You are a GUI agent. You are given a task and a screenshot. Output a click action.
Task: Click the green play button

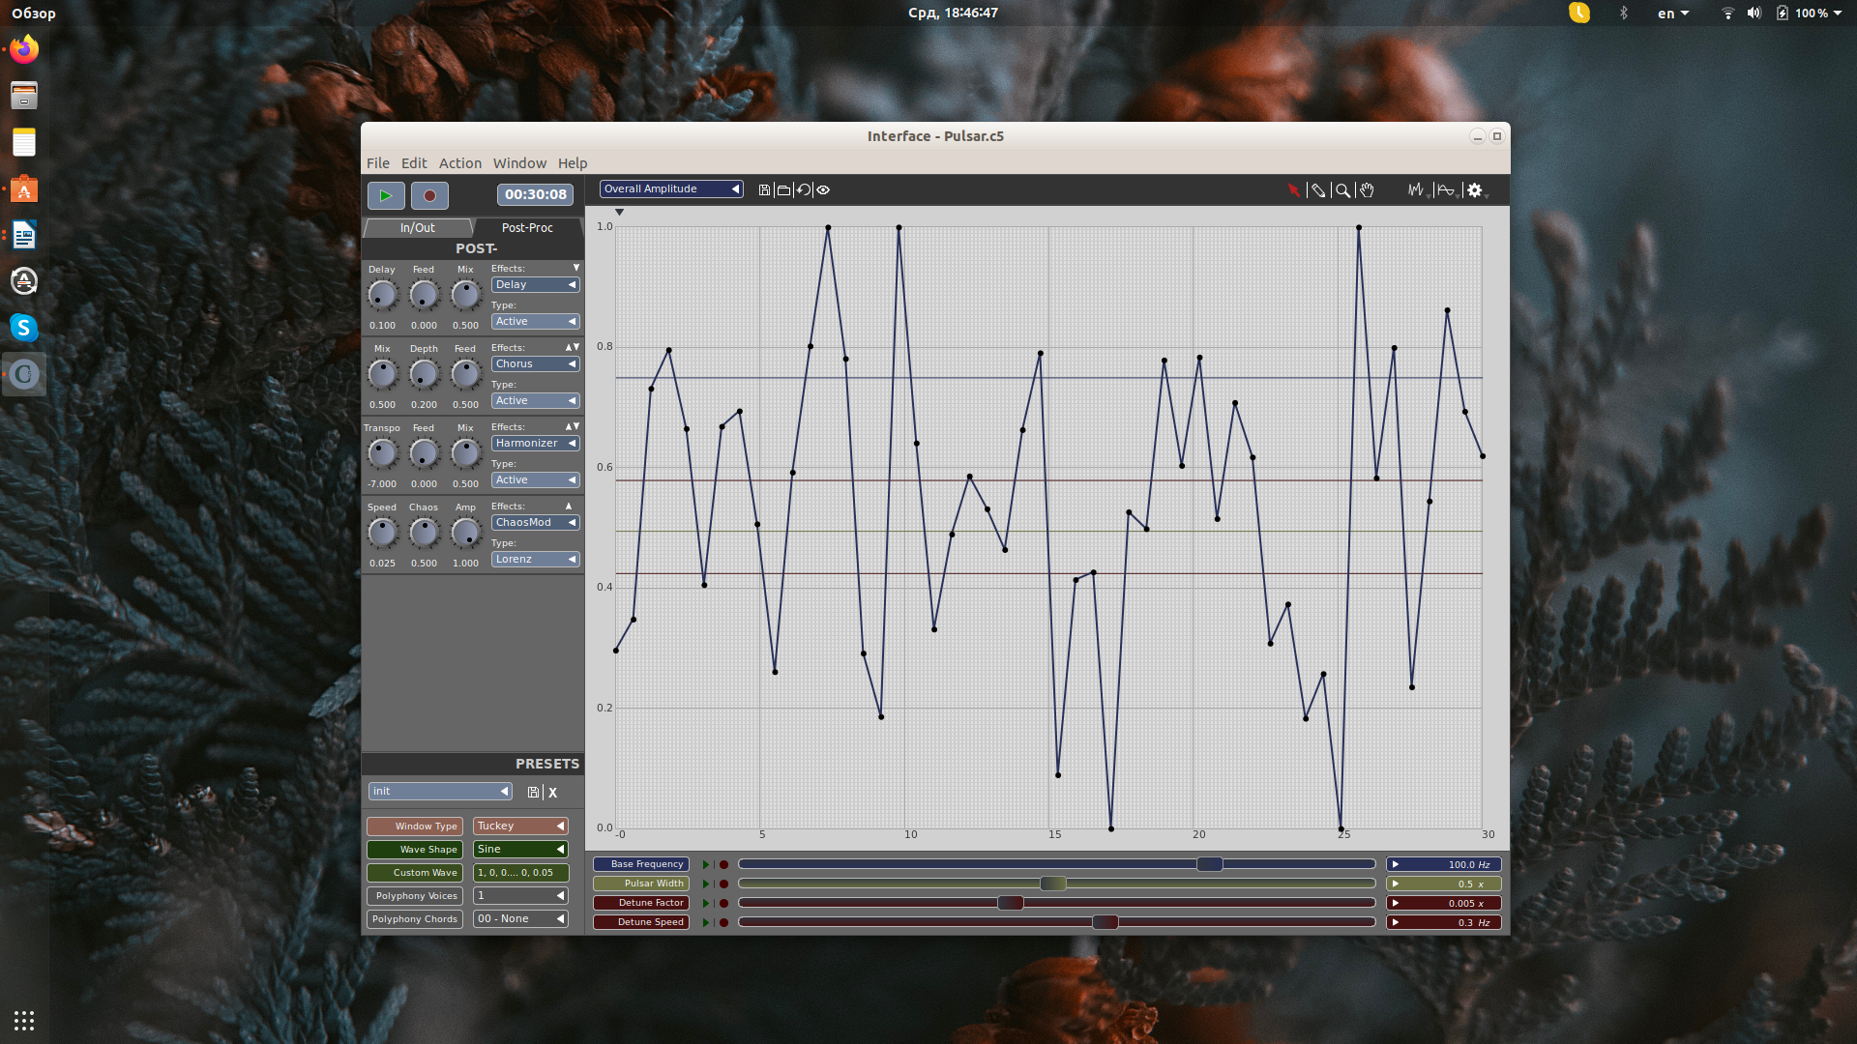(386, 195)
